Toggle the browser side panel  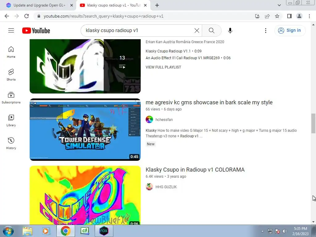click(289, 16)
